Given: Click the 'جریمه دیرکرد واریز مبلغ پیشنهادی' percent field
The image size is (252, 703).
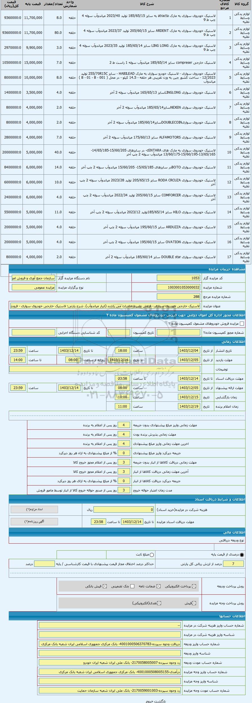Looking at the screenshot, I should click(124, 453).
